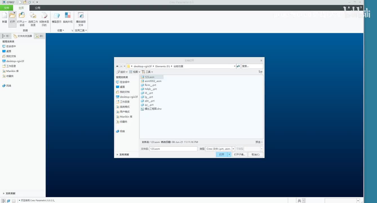Select the file lg__.prt

coord(147,97)
